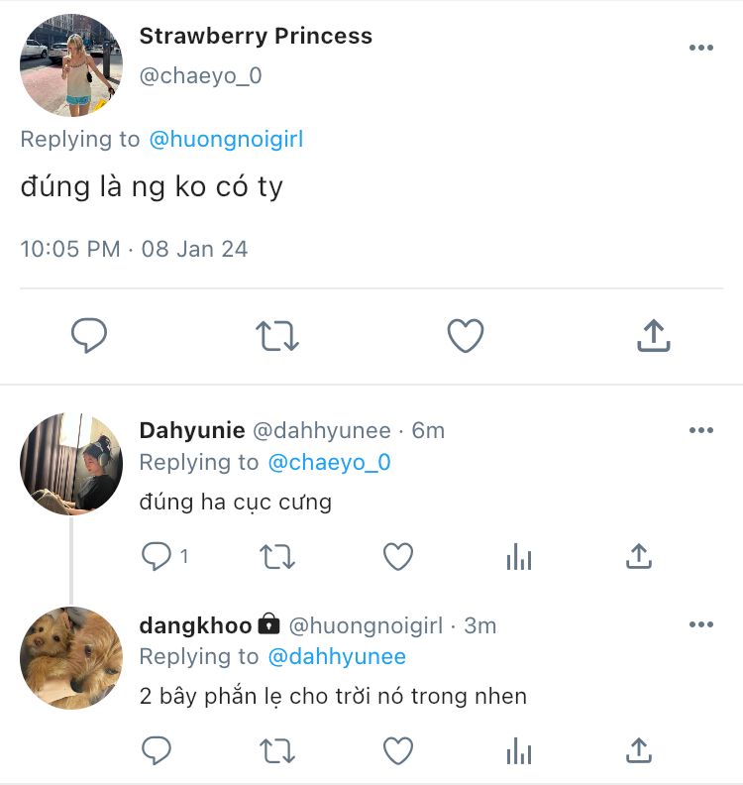
Task: Open more options on dangkhoo's reply
Action: point(701,624)
